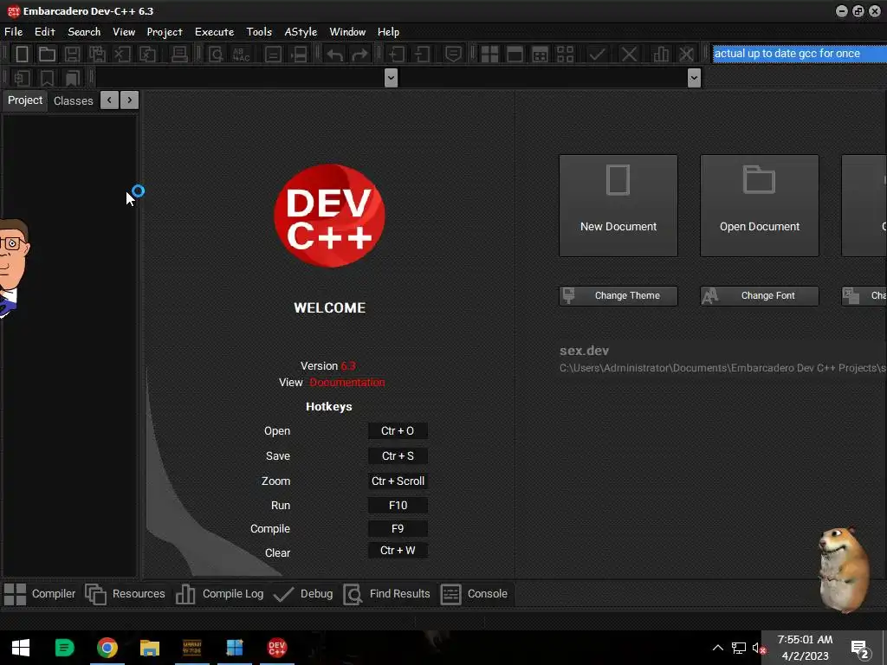Image resolution: width=887 pixels, height=665 pixels.
Task: Click the Compile and Run toolbar icon
Action: [x=541, y=55]
